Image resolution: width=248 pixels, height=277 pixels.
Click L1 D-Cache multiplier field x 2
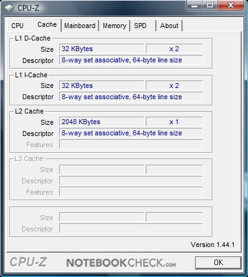pos(174,49)
